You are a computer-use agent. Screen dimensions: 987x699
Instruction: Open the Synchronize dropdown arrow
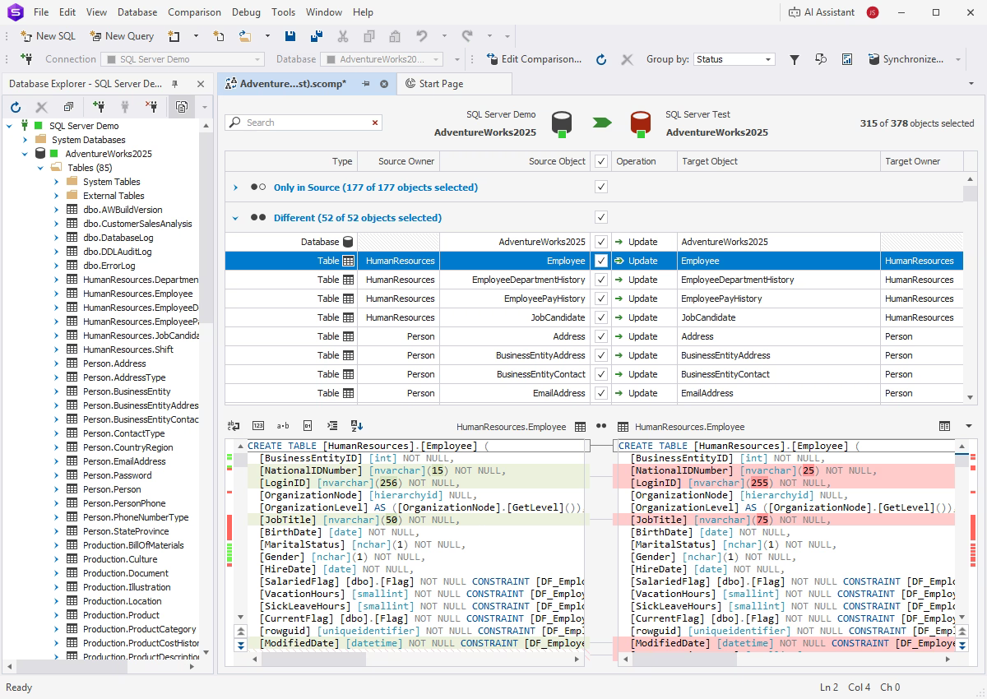(958, 59)
